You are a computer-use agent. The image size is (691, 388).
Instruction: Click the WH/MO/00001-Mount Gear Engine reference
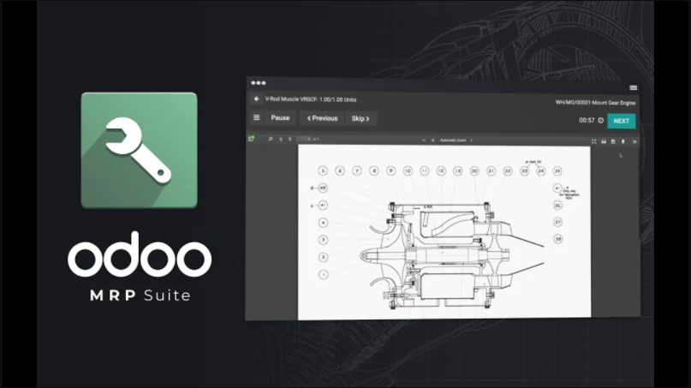595,103
